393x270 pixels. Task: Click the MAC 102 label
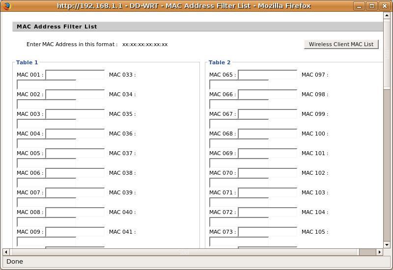coord(315,173)
